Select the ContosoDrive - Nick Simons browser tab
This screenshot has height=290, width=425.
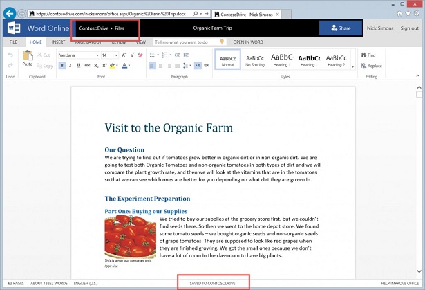point(246,15)
